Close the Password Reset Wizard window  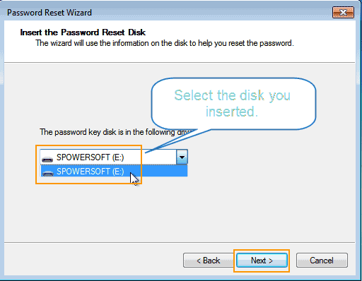point(343,12)
